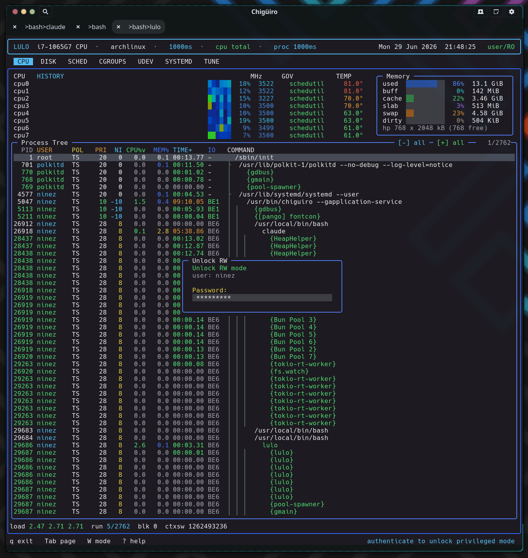Image resolution: width=528 pixels, height=558 pixels.
Task: Click the cpu total header label
Action: [233, 47]
